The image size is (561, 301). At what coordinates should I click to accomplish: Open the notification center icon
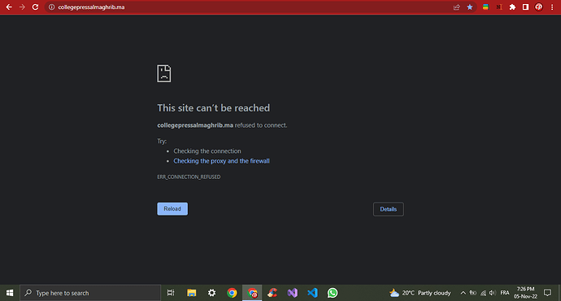pos(547,293)
